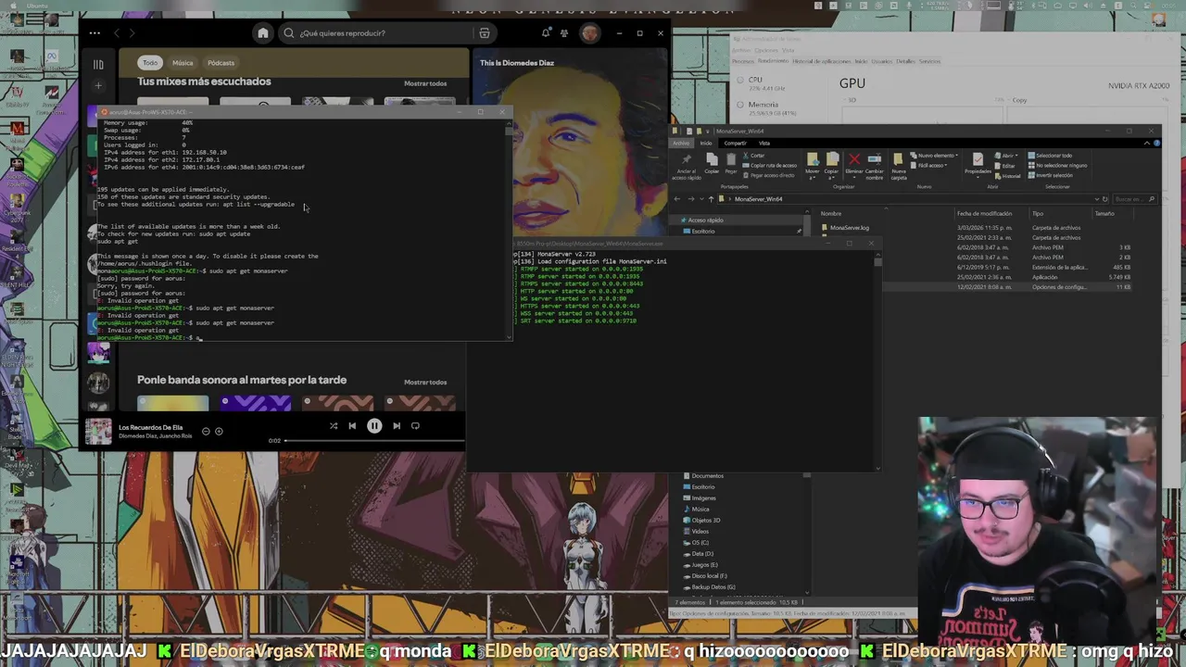
Task: Open the 'Abrir' dropdown in ribbon
Action: tap(1006, 156)
